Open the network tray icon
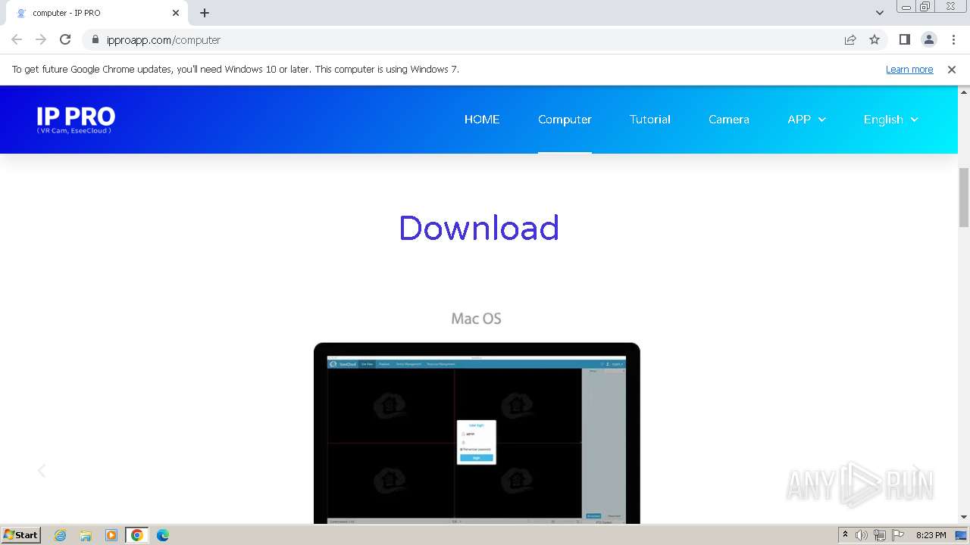The height and width of the screenshot is (545, 970). [880, 535]
